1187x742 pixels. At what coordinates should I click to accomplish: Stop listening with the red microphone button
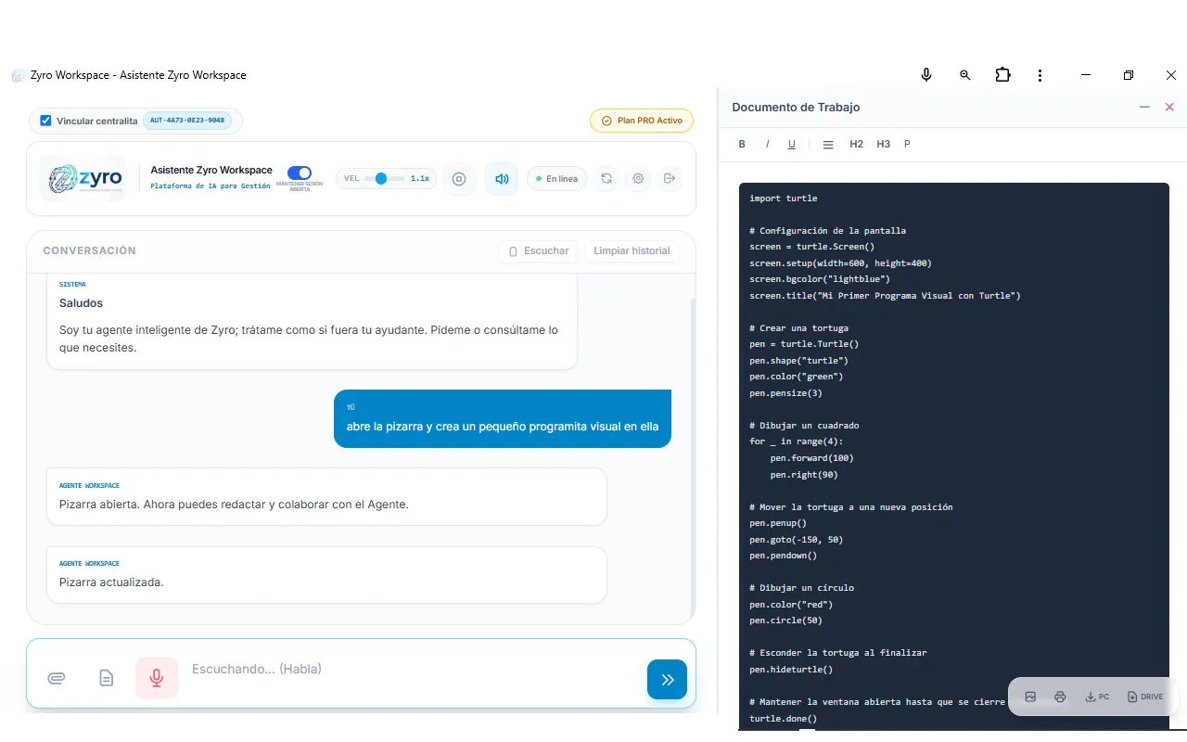157,678
